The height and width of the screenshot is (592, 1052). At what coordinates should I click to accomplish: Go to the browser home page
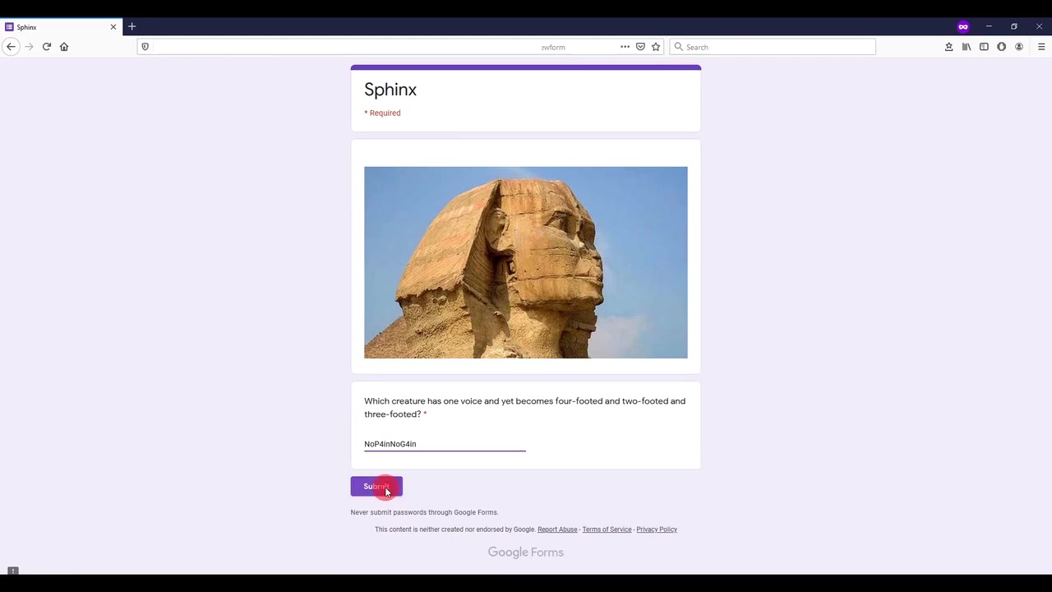coord(64,47)
